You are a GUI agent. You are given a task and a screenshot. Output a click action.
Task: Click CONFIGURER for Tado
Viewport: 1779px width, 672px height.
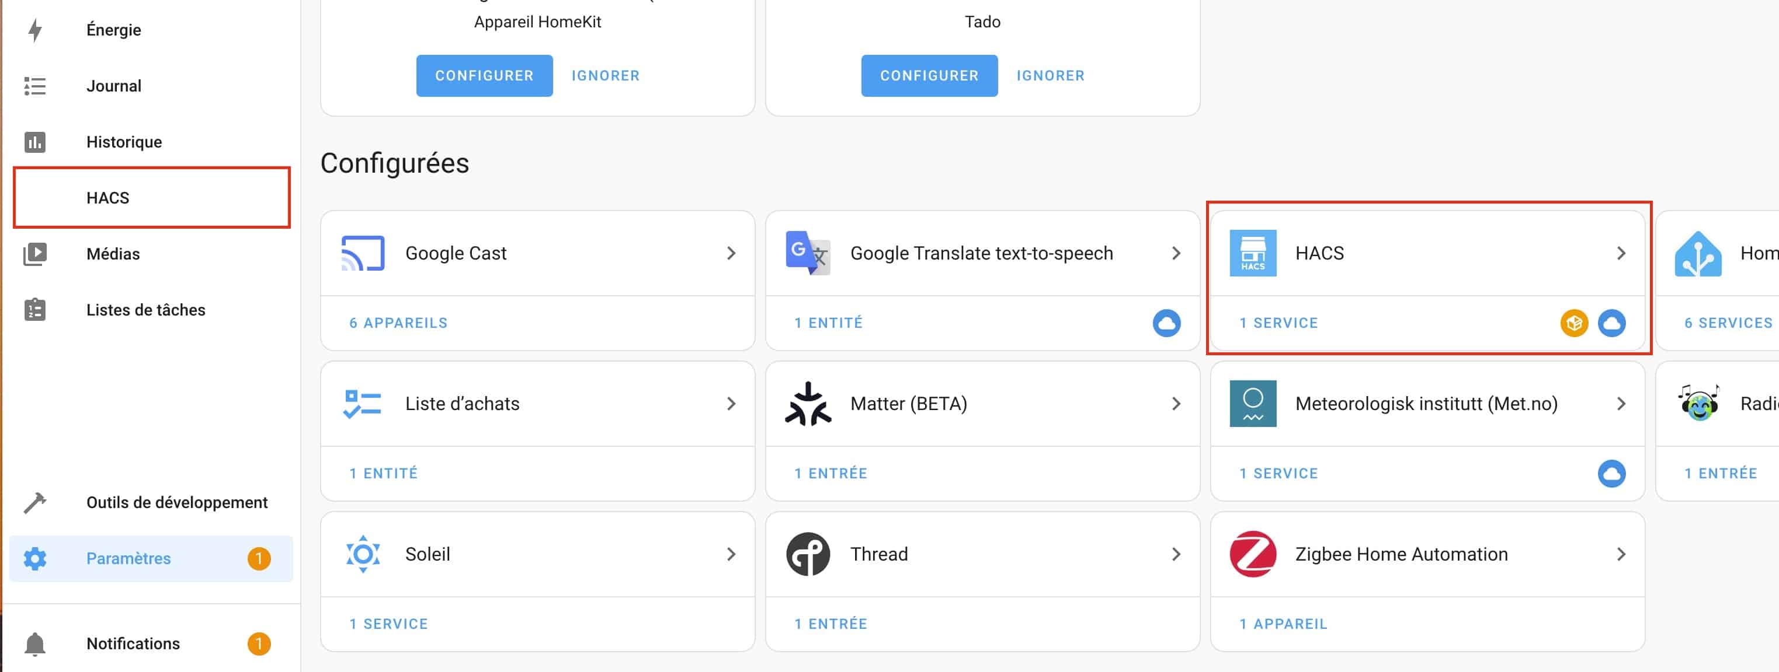pyautogui.click(x=929, y=76)
